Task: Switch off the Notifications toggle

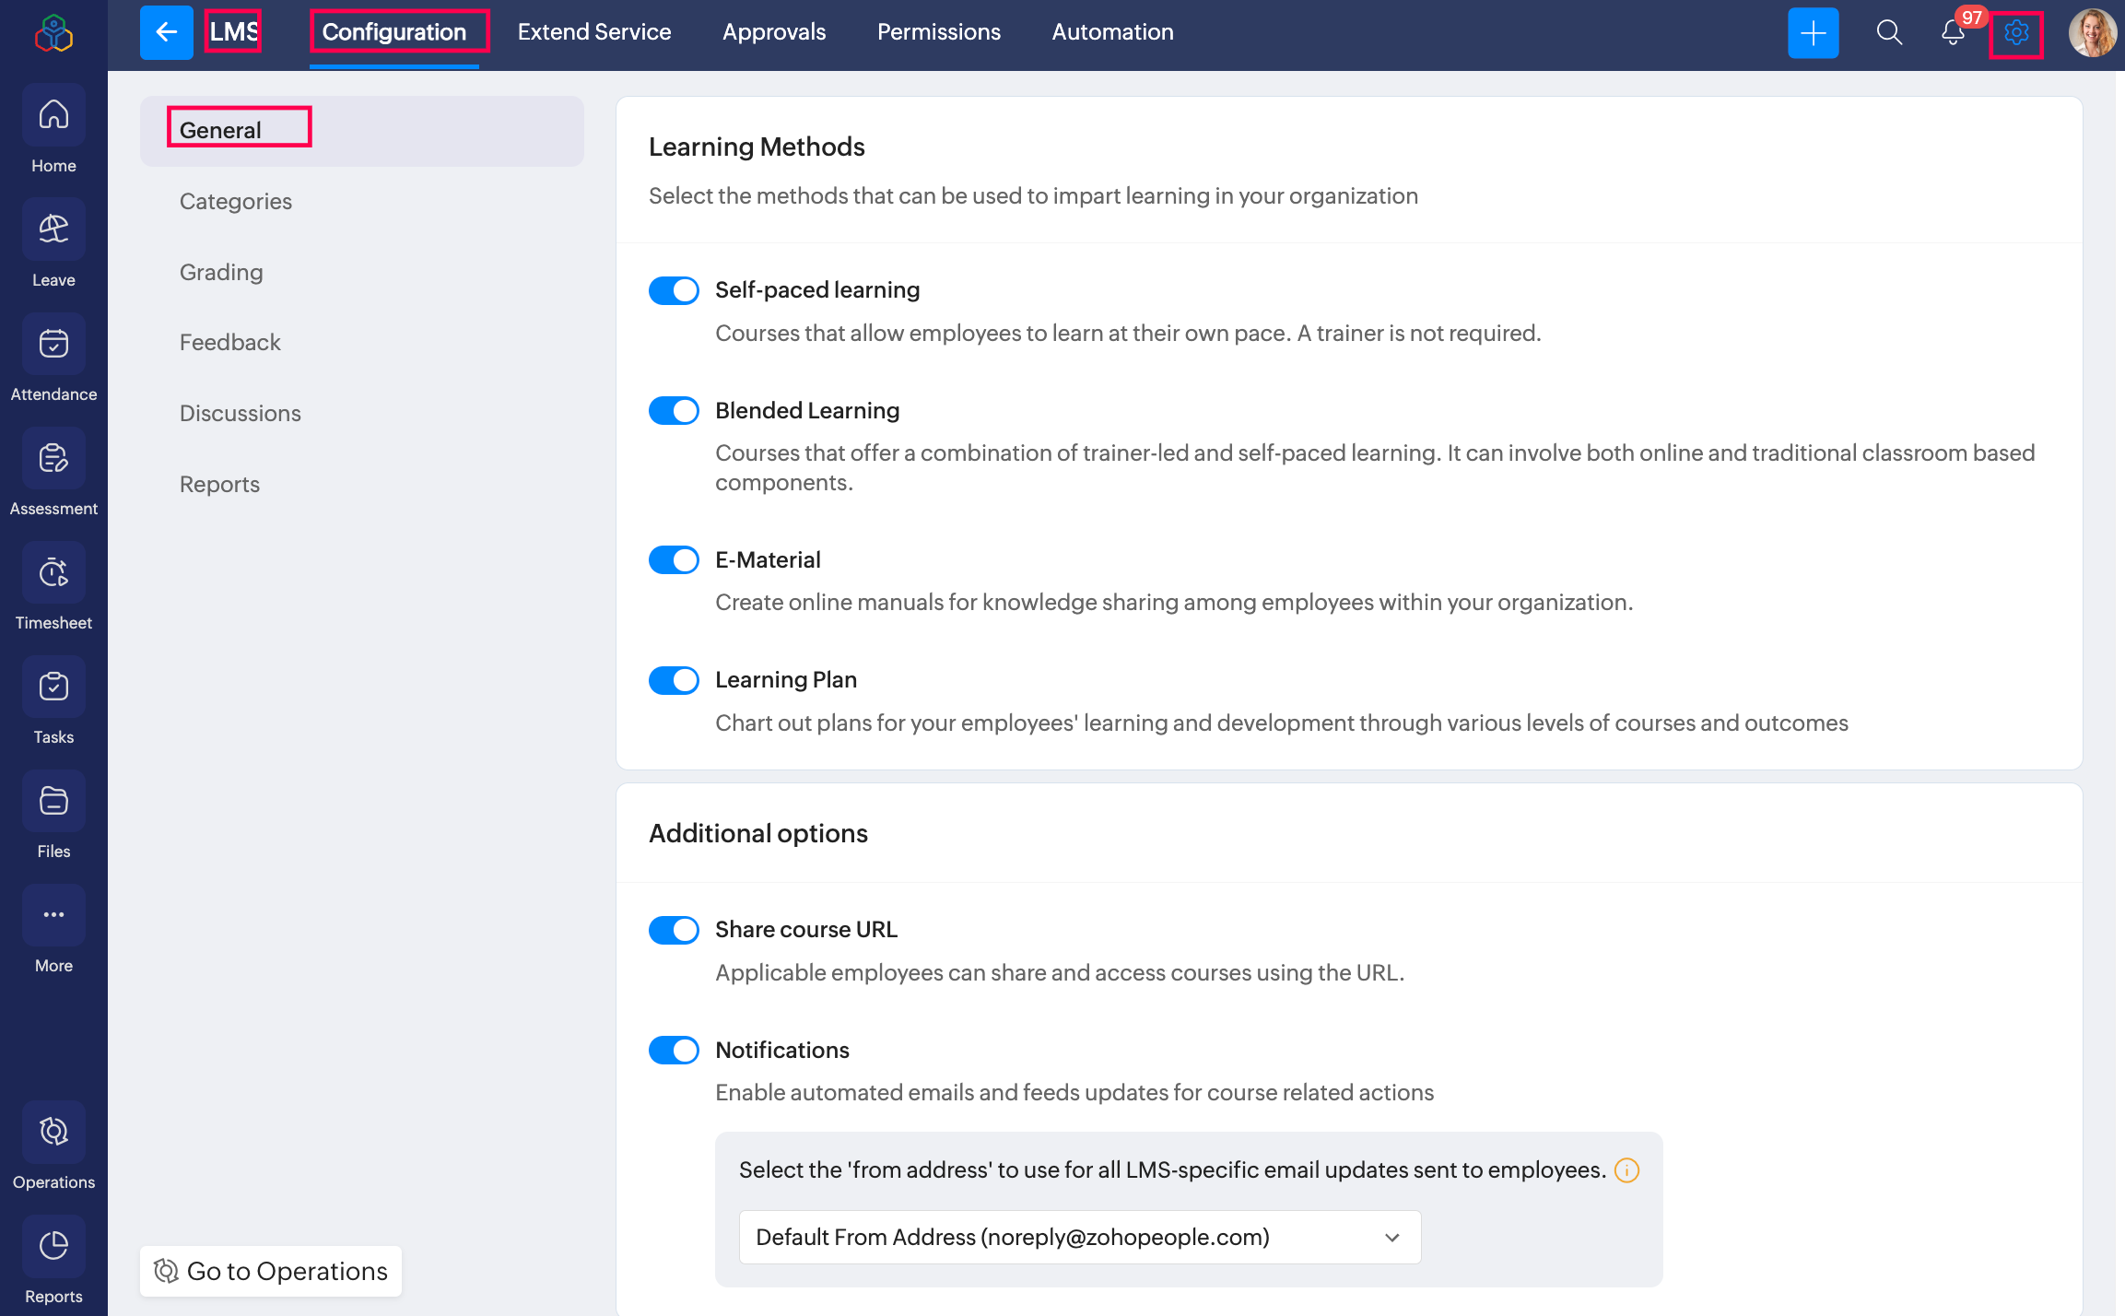Action: point(674,1051)
